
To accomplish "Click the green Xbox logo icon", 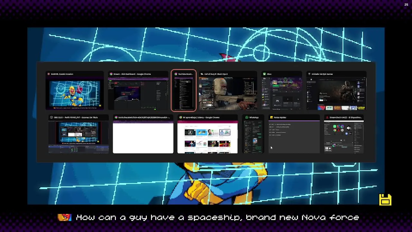I will click(x=264, y=74).
